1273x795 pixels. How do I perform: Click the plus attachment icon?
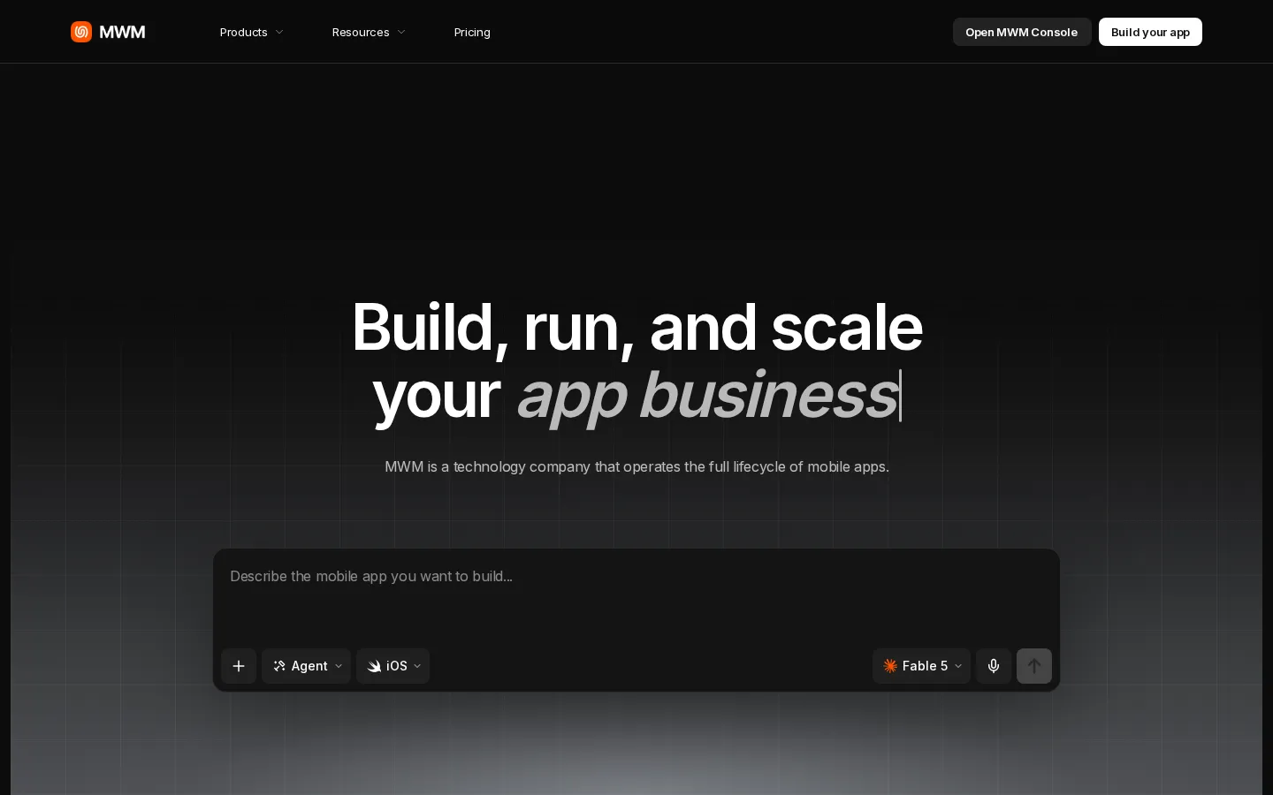239,666
